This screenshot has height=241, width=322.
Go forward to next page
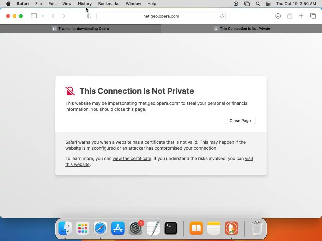pos(64,16)
